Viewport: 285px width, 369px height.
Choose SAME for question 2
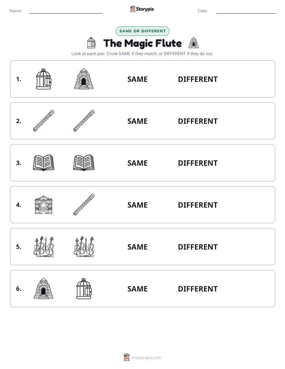137,121
